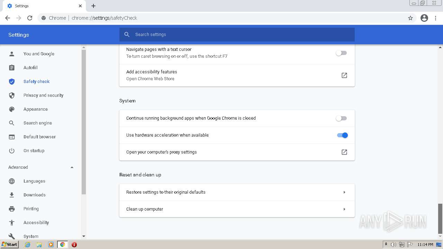This screenshot has width=443, height=249.
Task: Launch Internet Explorer from the taskbar
Action: [x=28, y=245]
